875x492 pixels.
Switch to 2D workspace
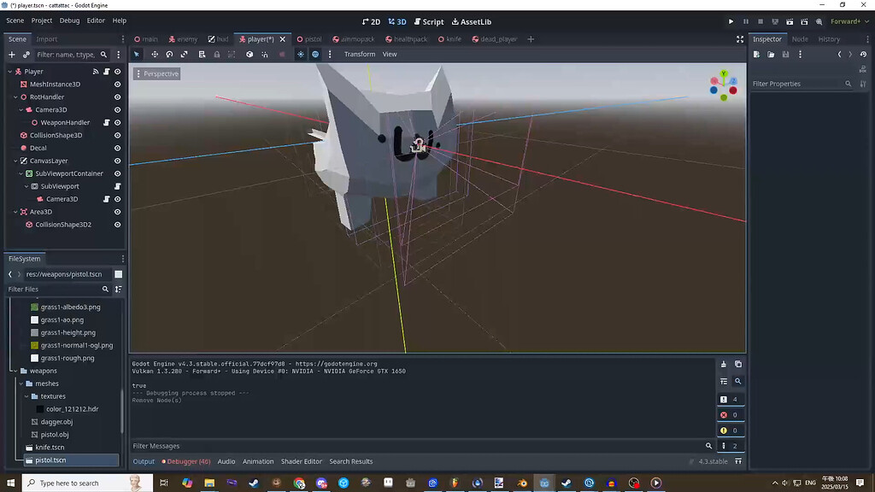[371, 21]
